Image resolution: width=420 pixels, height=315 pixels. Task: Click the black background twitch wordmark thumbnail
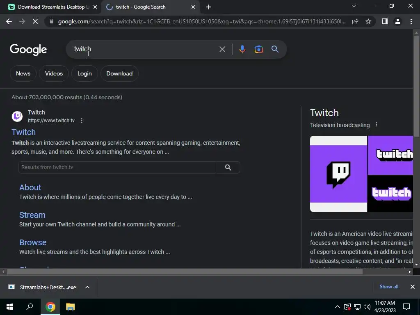390,194
